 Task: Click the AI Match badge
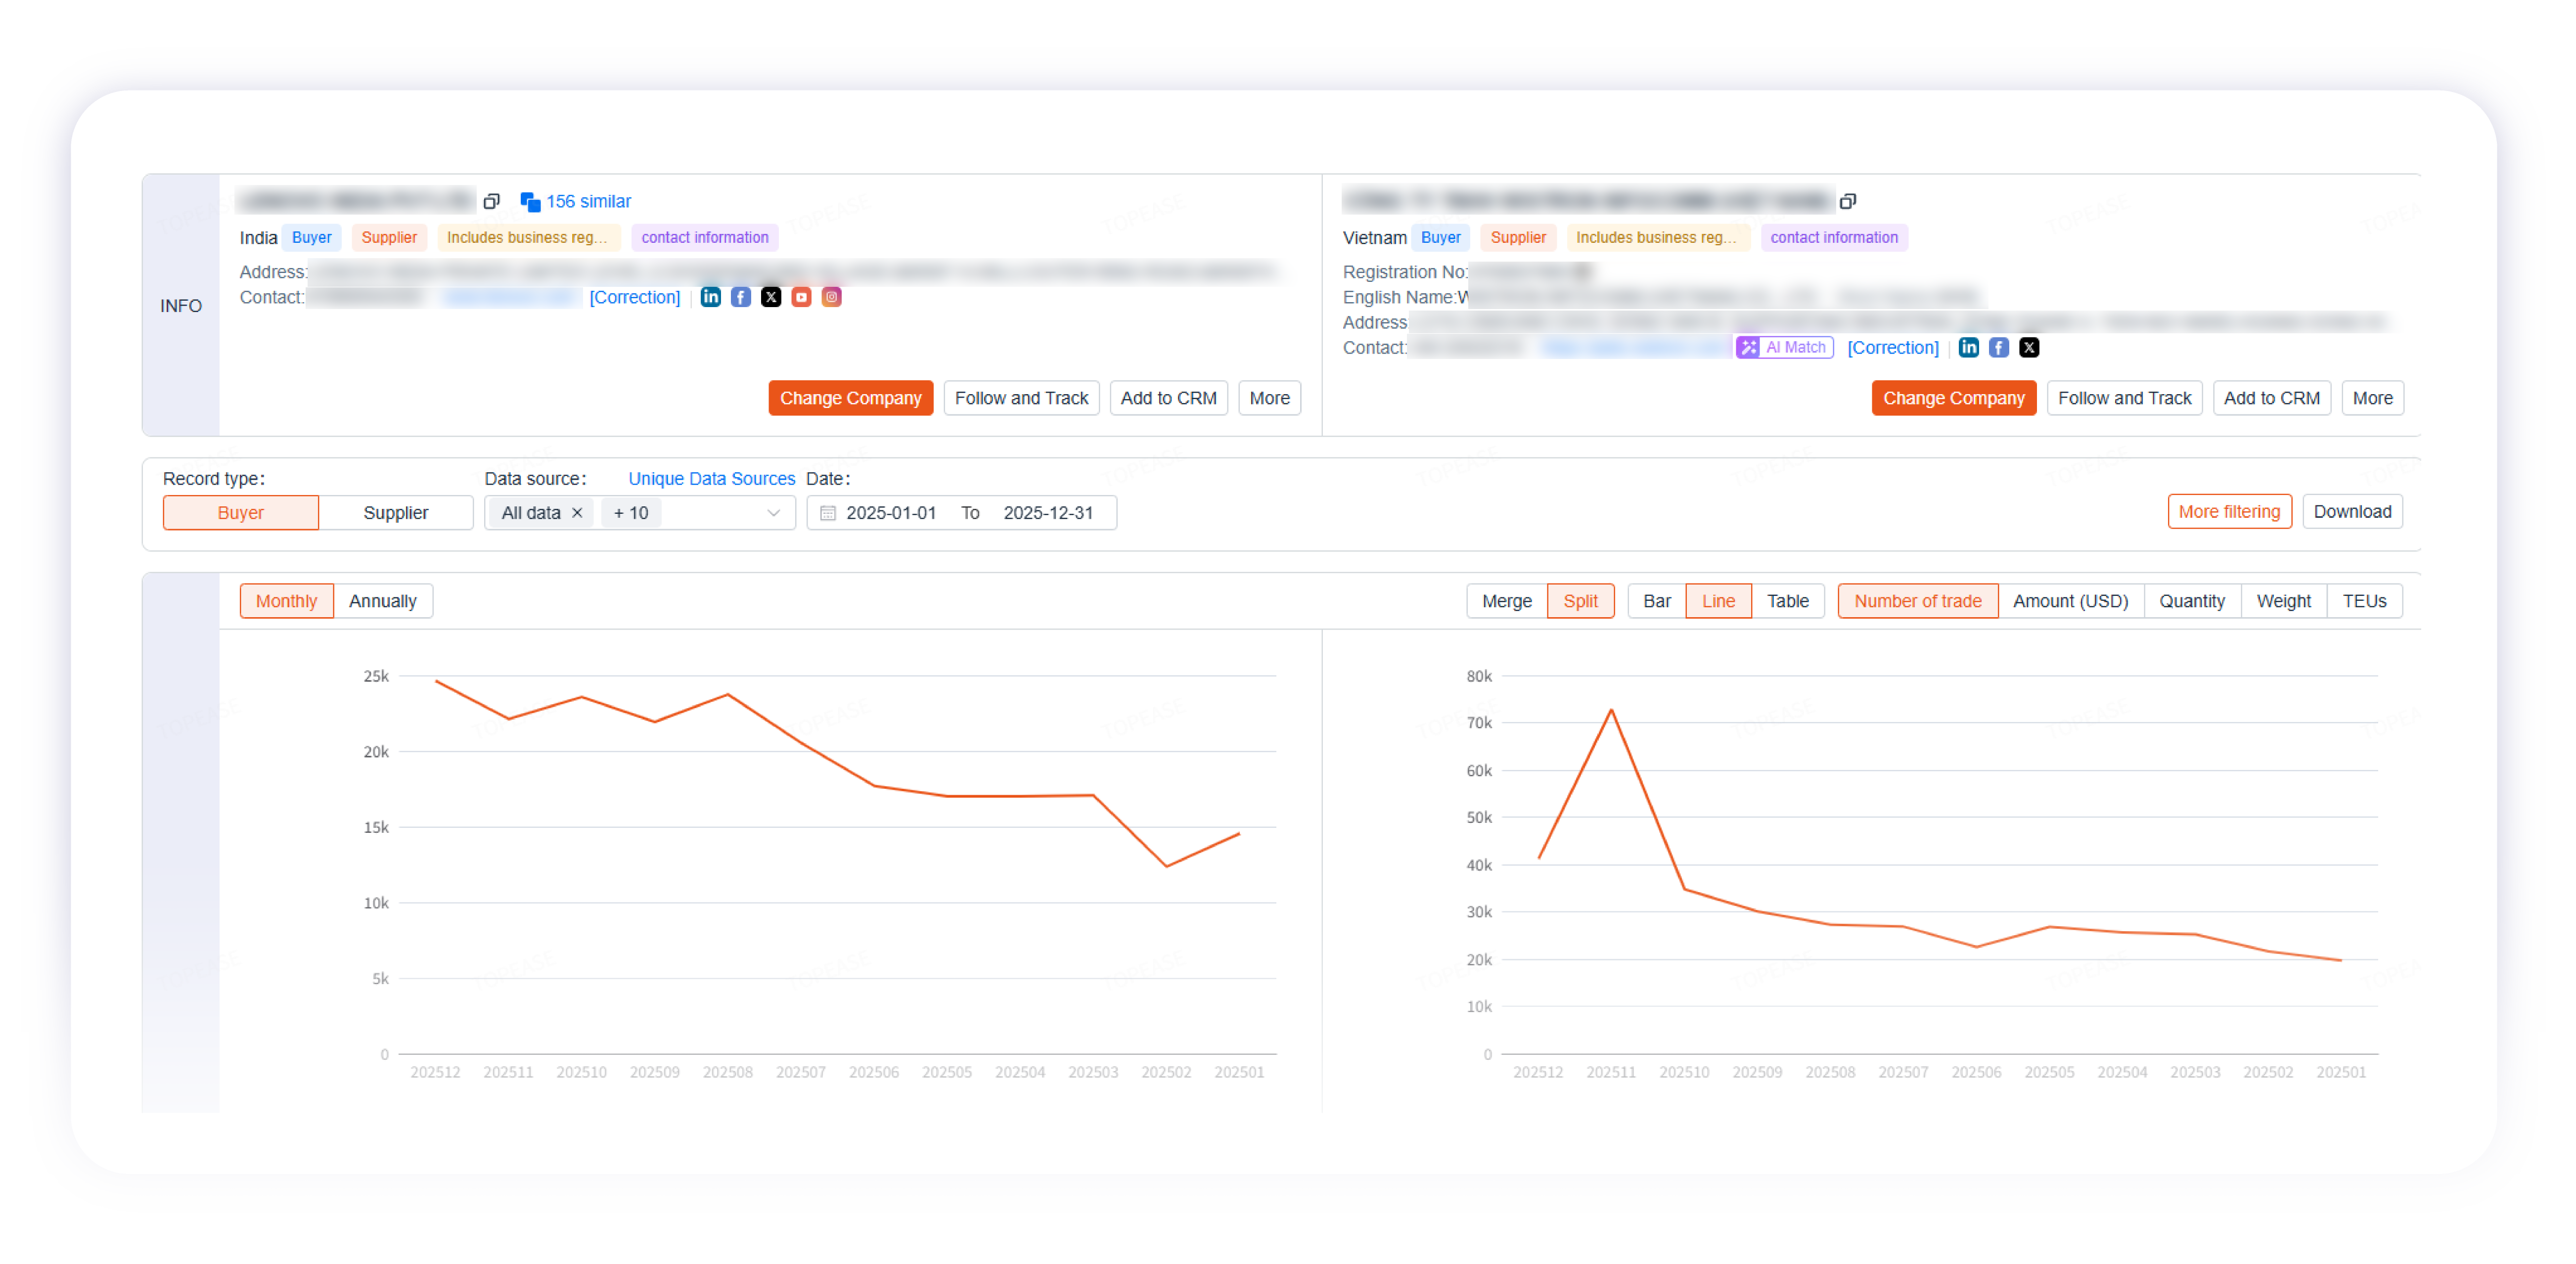[x=1784, y=347]
